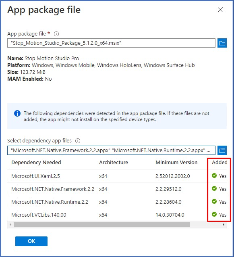Viewport: 234px width, 257px height.
Task: Browse for the app package file
Action: (x=222, y=43)
